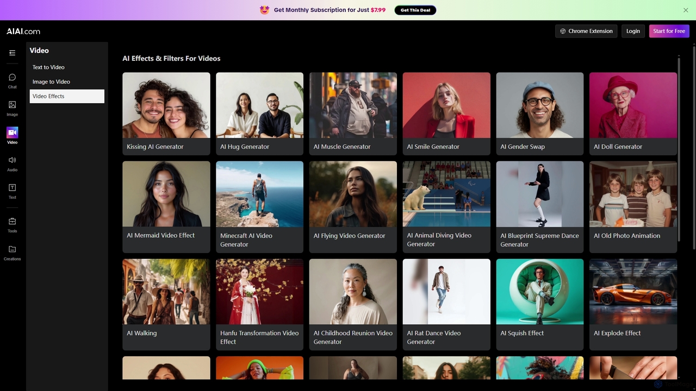Open the AI Doll Generator thumbnail
Screen dimensions: 696x391
pyautogui.click(x=633, y=105)
